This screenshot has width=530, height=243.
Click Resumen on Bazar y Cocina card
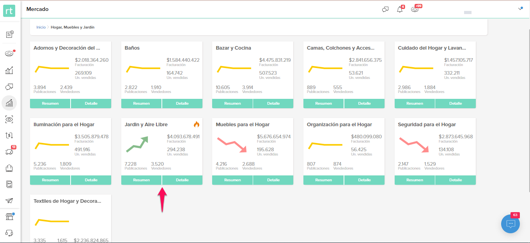pos(232,104)
